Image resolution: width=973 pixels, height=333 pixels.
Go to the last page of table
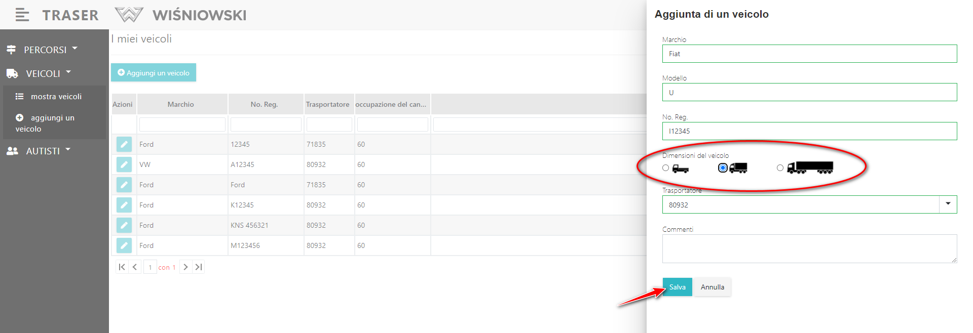pos(199,267)
